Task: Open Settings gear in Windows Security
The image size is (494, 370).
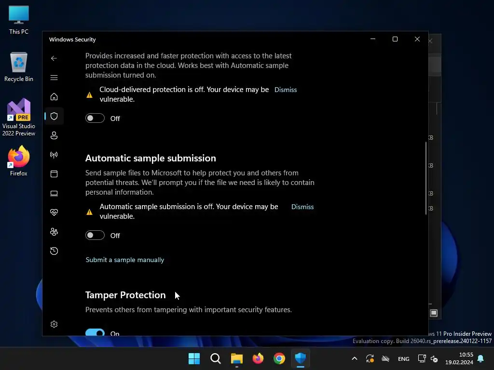Action: [54, 324]
